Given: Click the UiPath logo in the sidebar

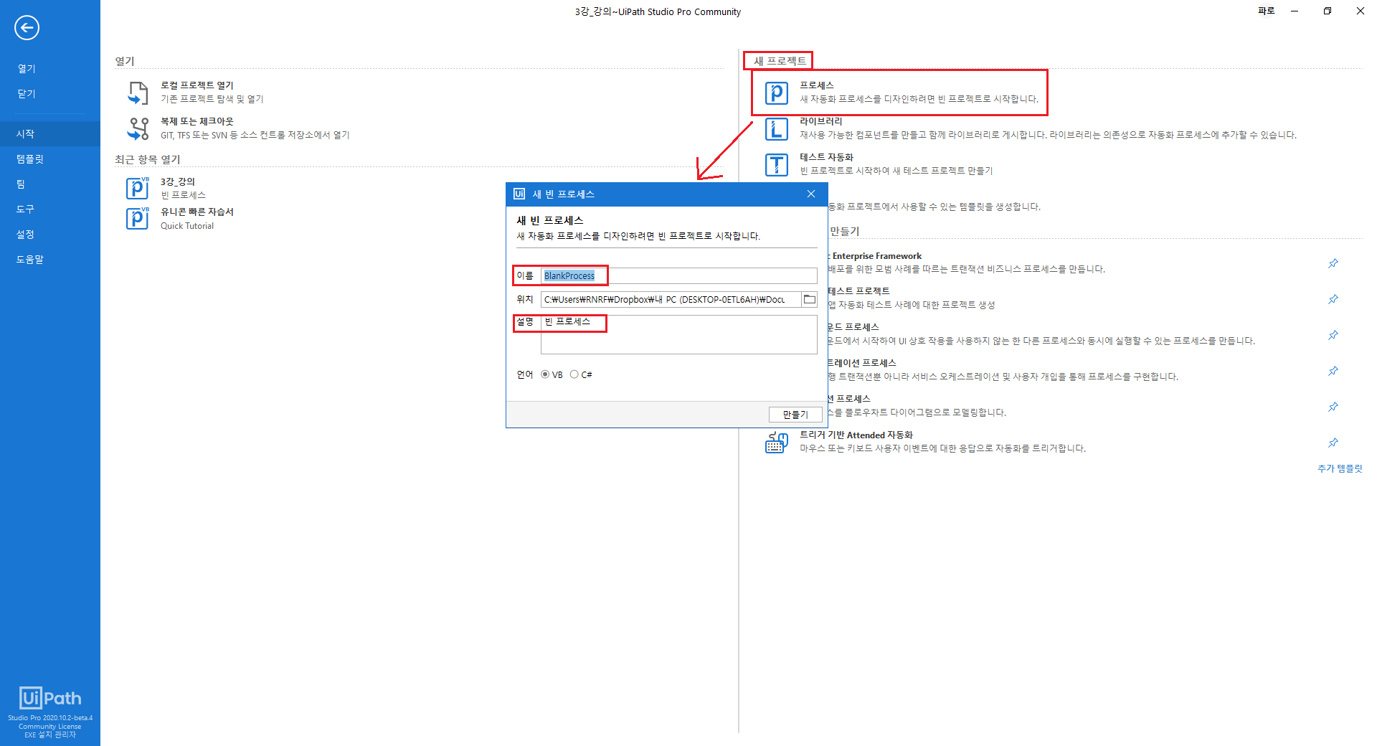Looking at the screenshot, I should click(x=50, y=698).
